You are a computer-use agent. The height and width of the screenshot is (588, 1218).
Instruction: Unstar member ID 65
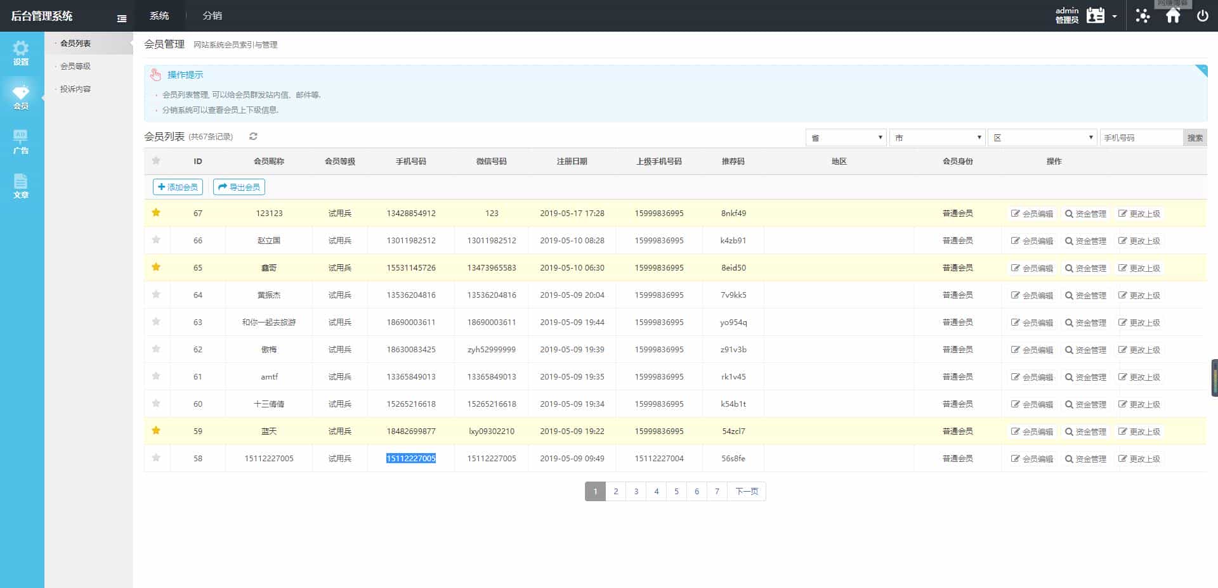(156, 267)
